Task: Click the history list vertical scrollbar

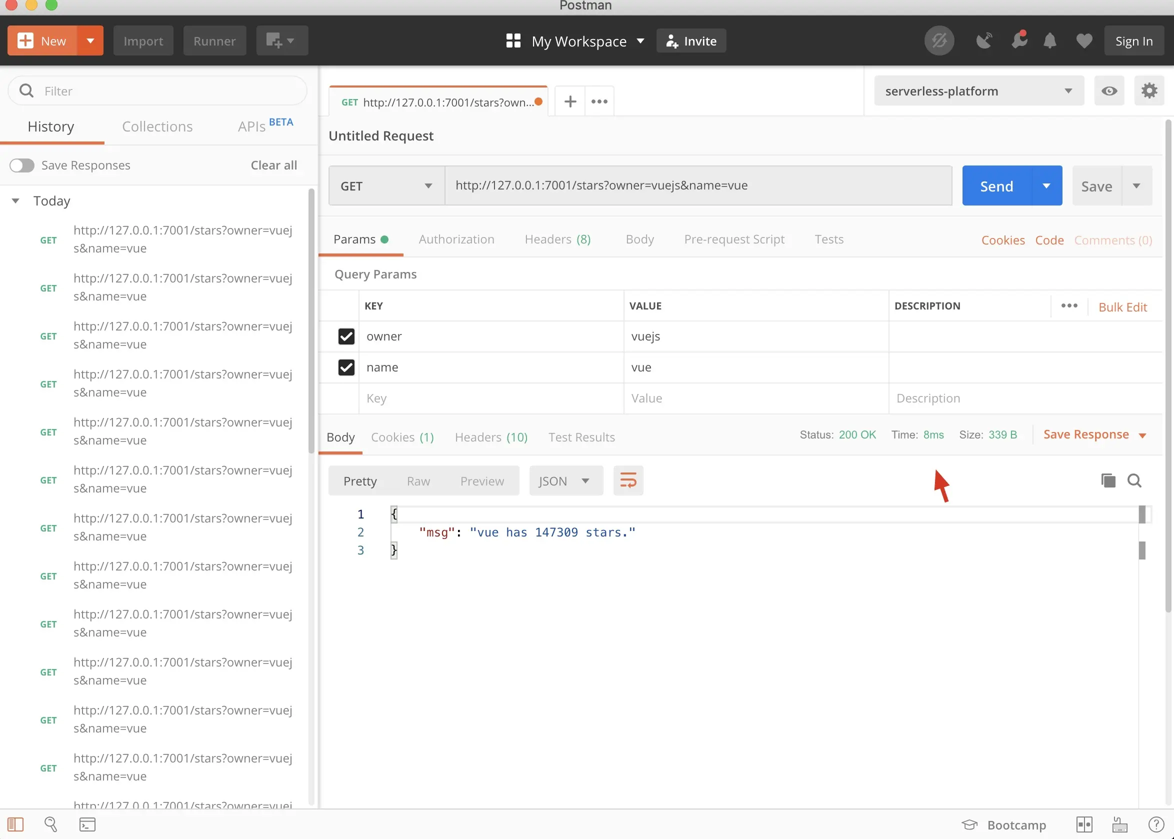Action: [x=311, y=320]
